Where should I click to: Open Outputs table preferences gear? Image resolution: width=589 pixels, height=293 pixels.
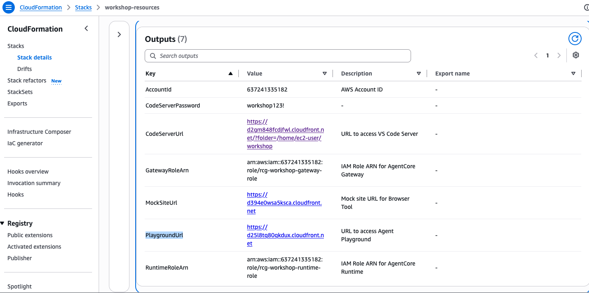[576, 55]
